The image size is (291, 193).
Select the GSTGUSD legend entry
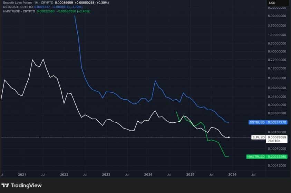point(10,7)
